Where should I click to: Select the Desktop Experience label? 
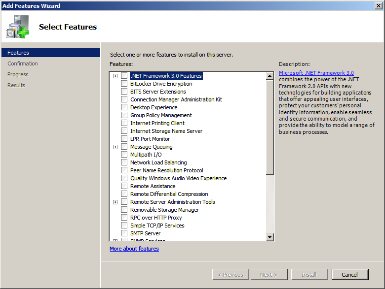point(154,107)
